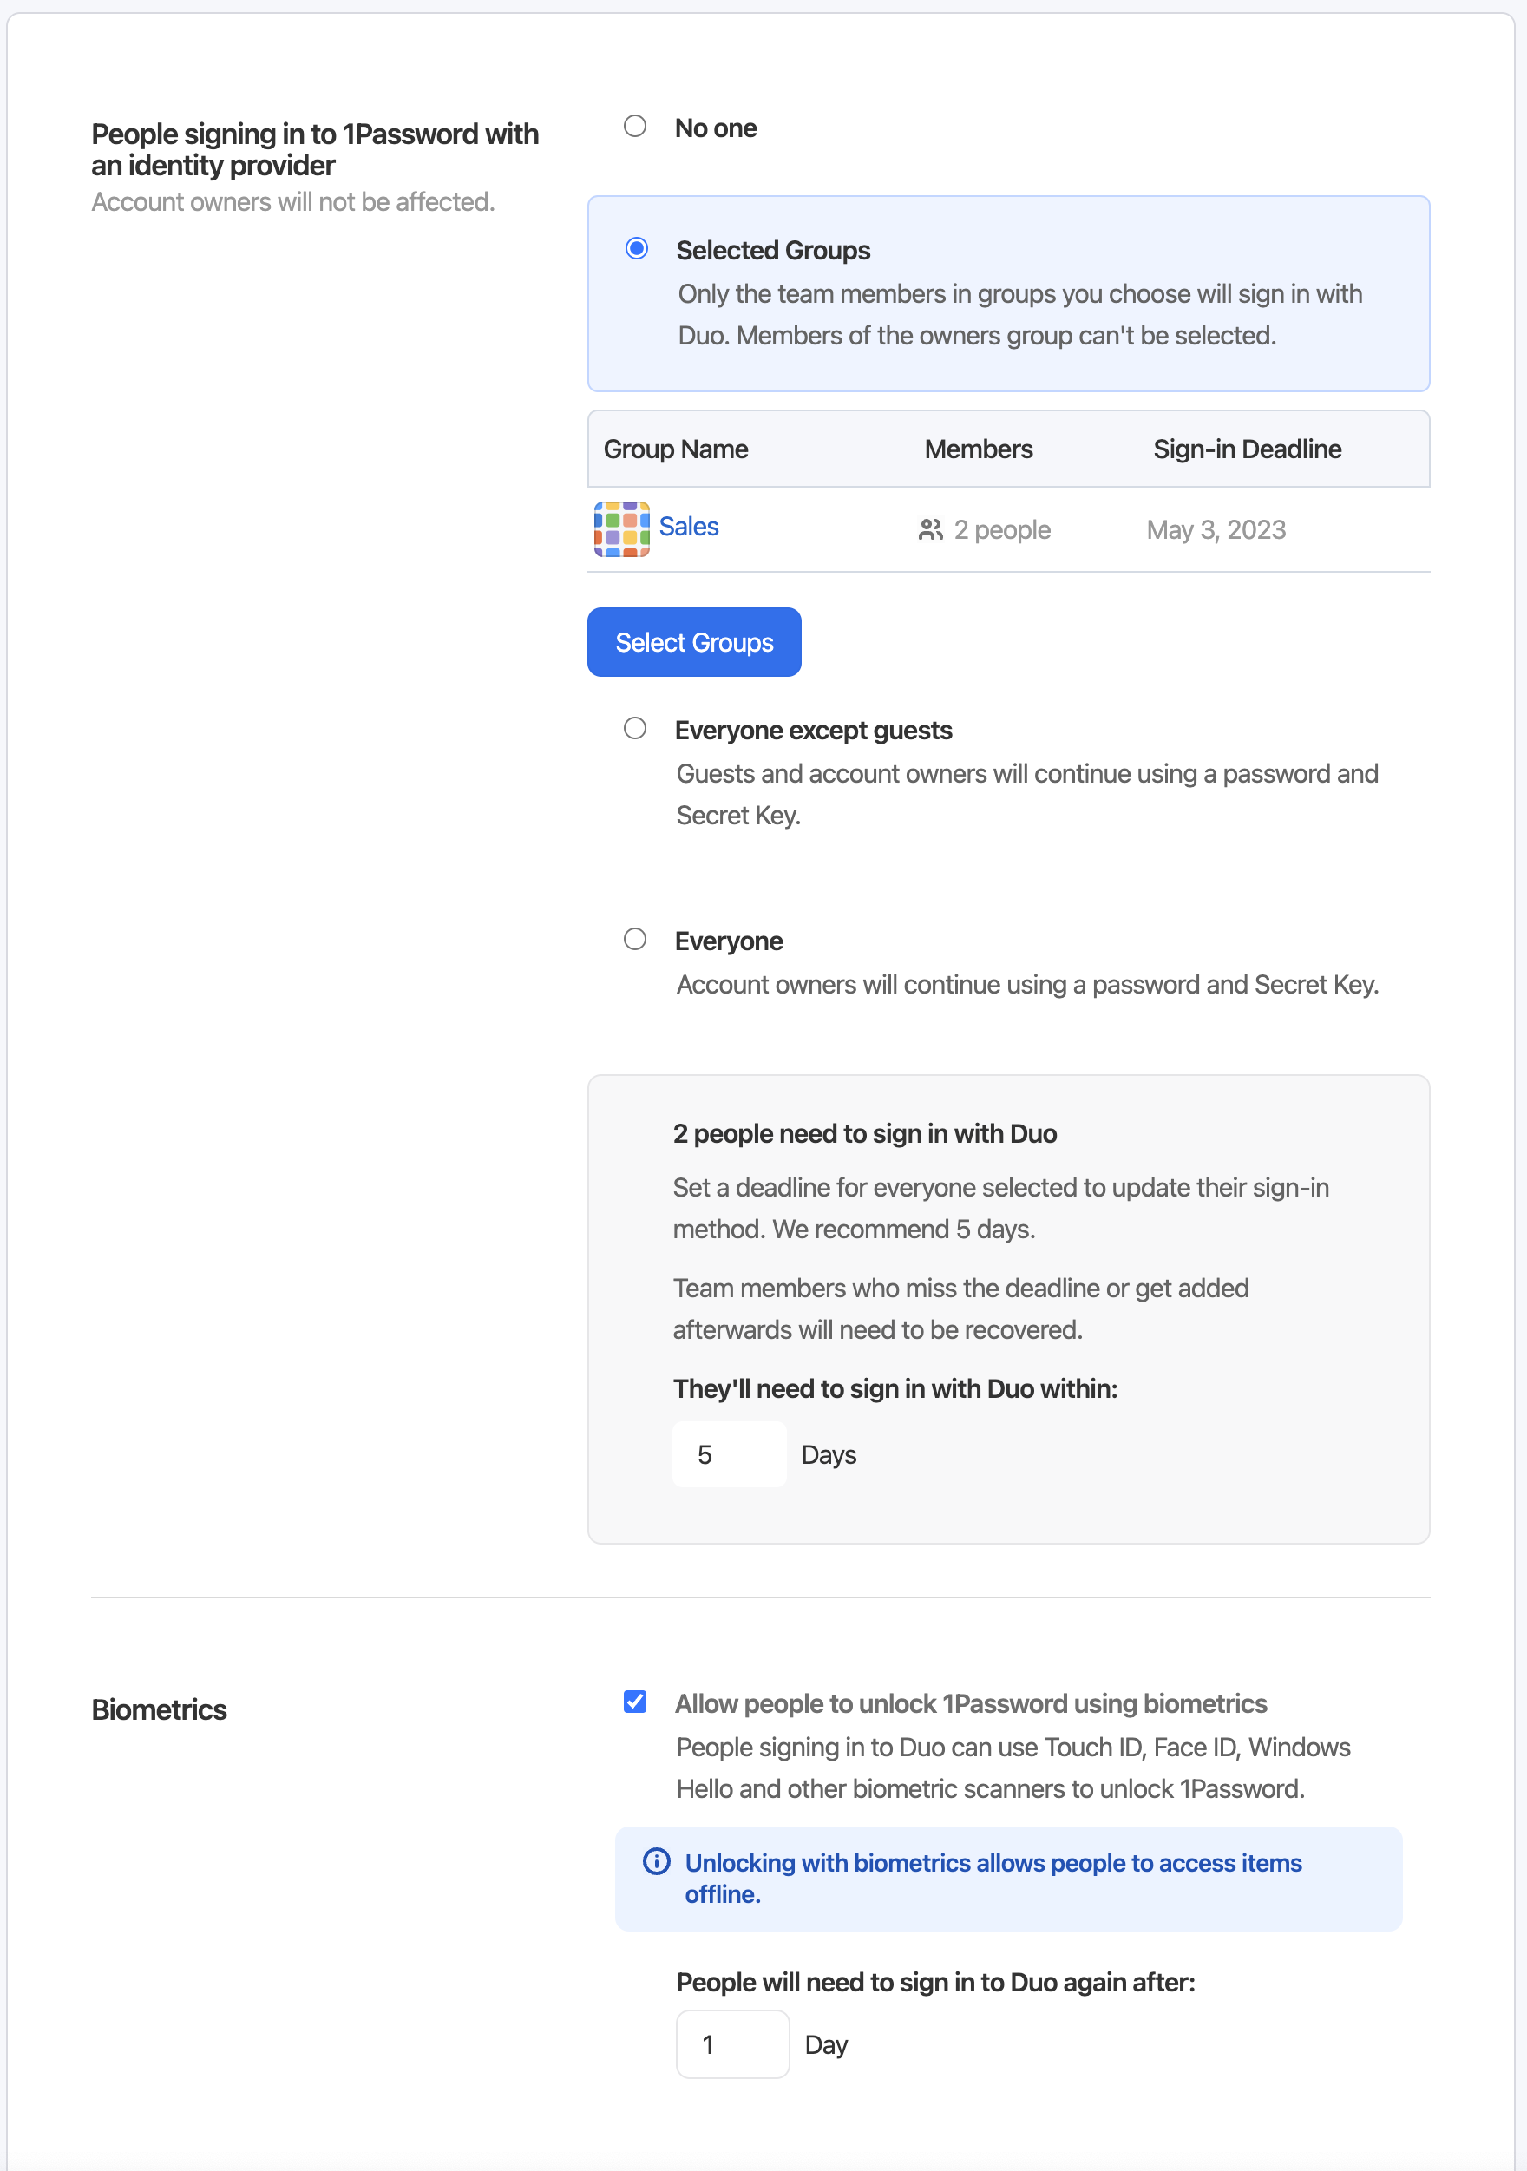Click the info icon in the biometrics notice

[655, 1864]
